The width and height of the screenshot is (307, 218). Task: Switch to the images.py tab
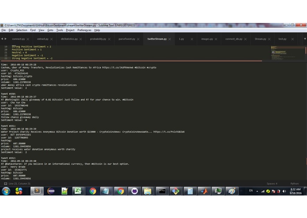[x=207, y=39]
